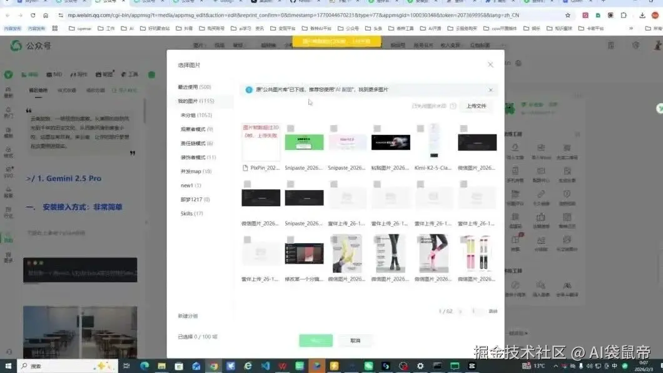Expand the bookmarks bar overflow chevron
The height and width of the screenshot is (373, 663).
(x=631, y=28)
